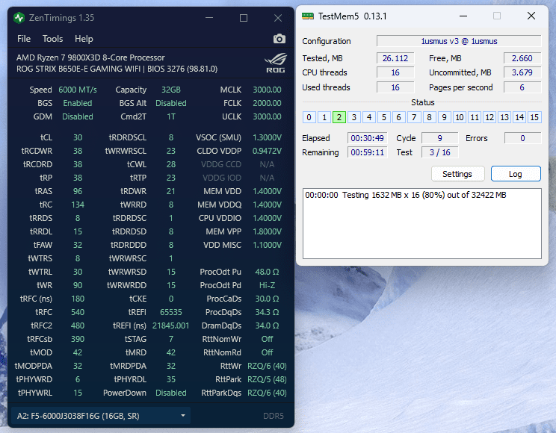Open the memory module selector dropdown

pyautogui.click(x=101, y=416)
